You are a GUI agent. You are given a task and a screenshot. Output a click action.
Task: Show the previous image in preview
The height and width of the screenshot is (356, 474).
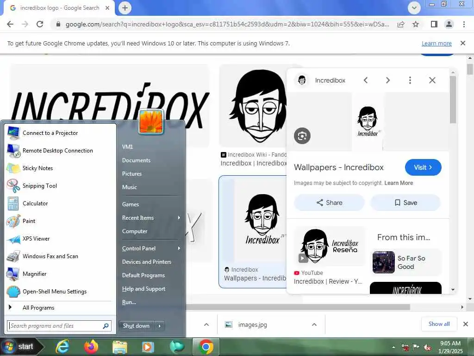coord(366,80)
